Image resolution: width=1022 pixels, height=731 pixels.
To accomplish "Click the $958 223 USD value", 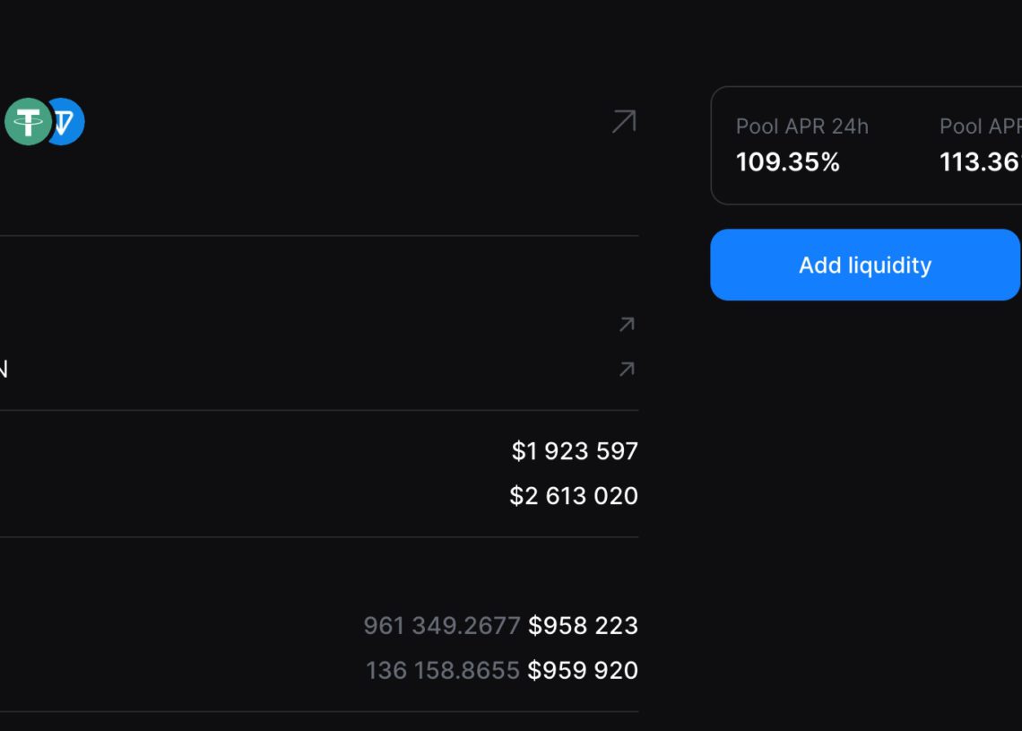I will tap(583, 626).
